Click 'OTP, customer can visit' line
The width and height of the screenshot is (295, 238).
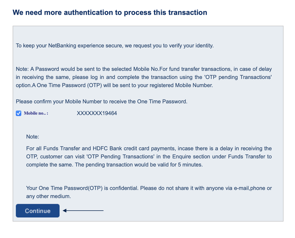(149, 157)
